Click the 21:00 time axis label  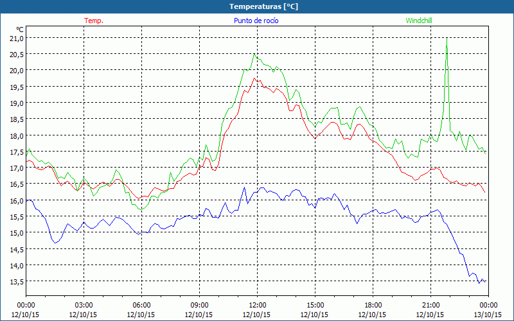[430, 306]
